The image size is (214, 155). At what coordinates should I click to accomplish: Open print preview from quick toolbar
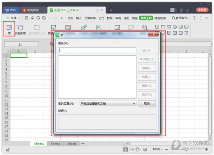[x=44, y=18]
